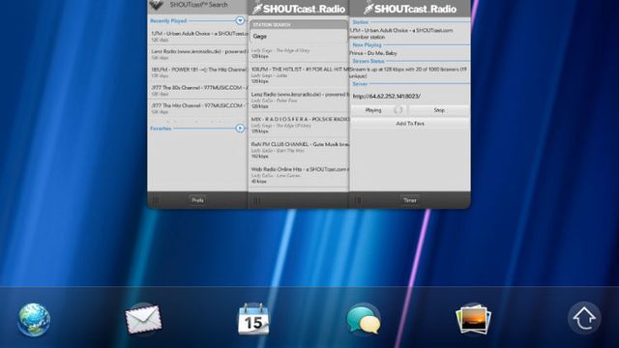Select Lenz Radio result in station search list
Image resolution: width=619 pixels, height=348 pixels.
[299, 101]
